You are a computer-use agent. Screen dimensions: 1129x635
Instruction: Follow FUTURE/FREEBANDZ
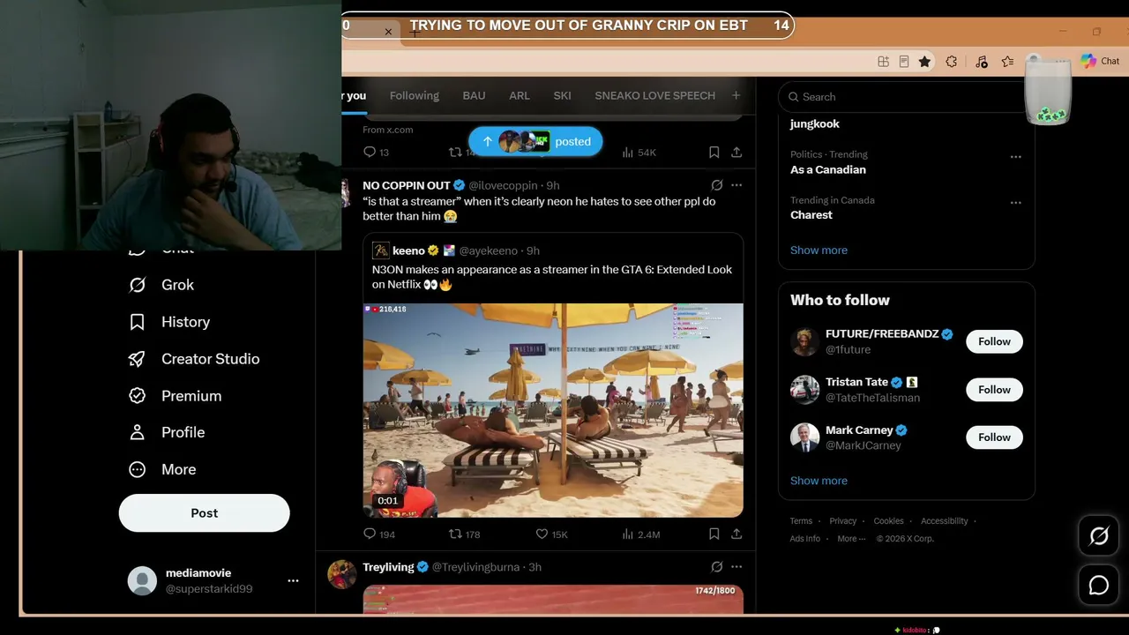pos(994,341)
